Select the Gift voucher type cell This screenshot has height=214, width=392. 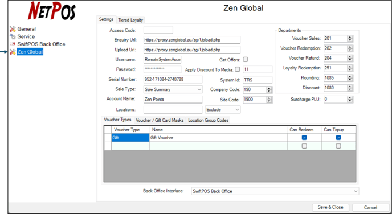130,138
